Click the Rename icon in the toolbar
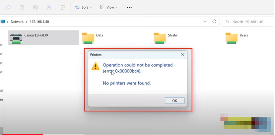 (35, 7)
